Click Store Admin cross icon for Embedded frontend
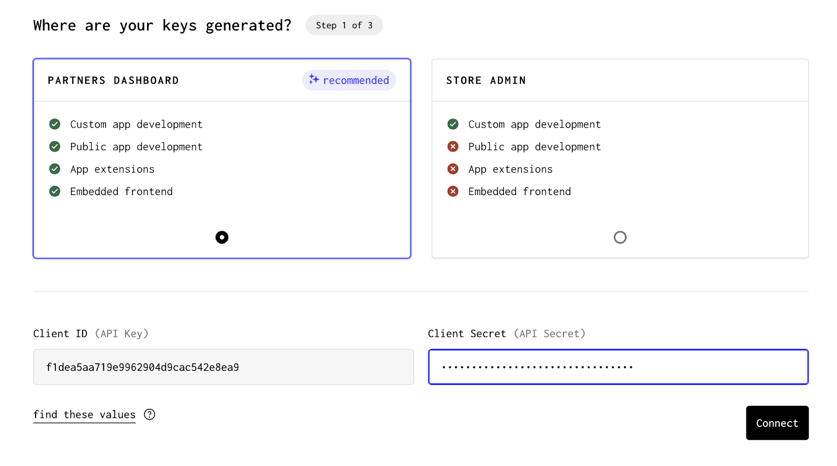837x466 pixels. (x=453, y=191)
